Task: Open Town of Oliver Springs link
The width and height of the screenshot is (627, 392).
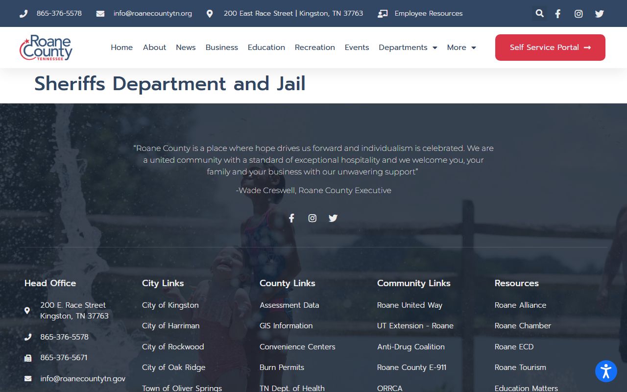Action: click(182, 388)
